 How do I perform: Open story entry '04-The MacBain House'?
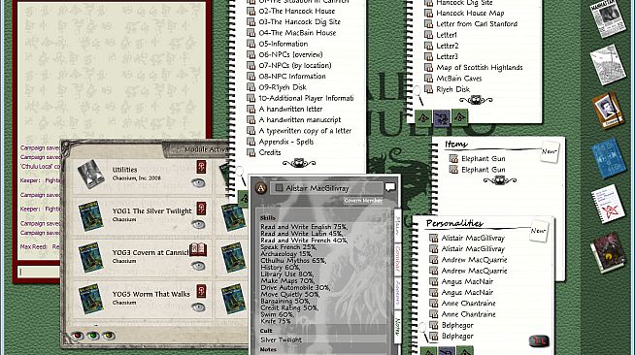click(x=297, y=33)
